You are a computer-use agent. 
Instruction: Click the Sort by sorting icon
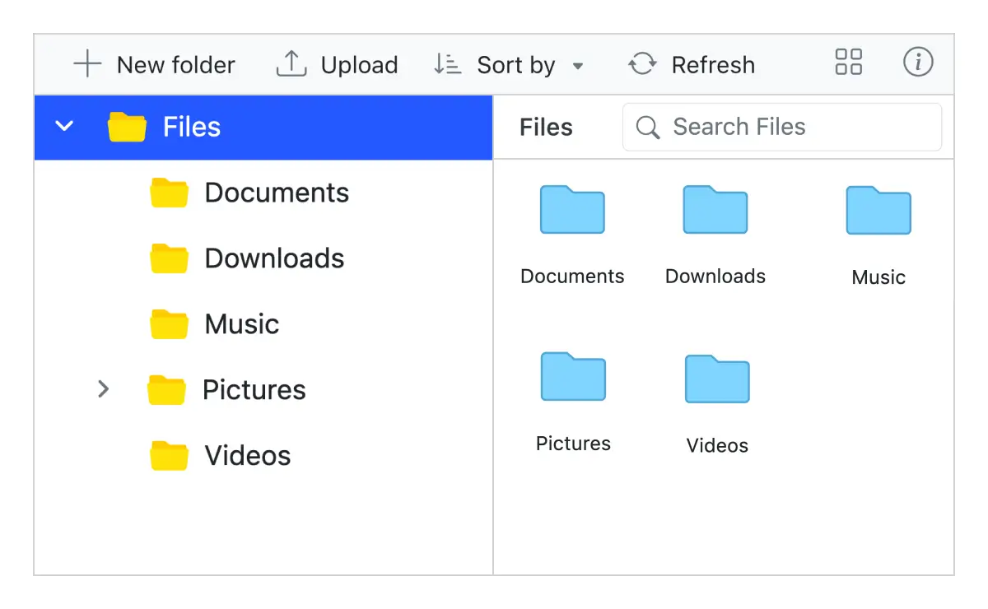point(446,63)
